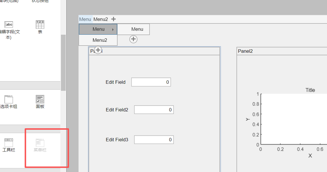The height and width of the screenshot is (172, 327).
Task: Choose the 面板 (Panel) component icon
Action: pyautogui.click(x=40, y=99)
